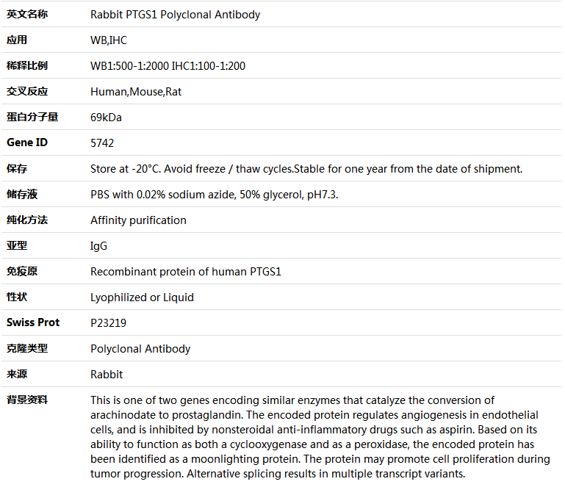Click the Polyclonal Antibody clone type value
The height and width of the screenshot is (487, 565).
140,349
